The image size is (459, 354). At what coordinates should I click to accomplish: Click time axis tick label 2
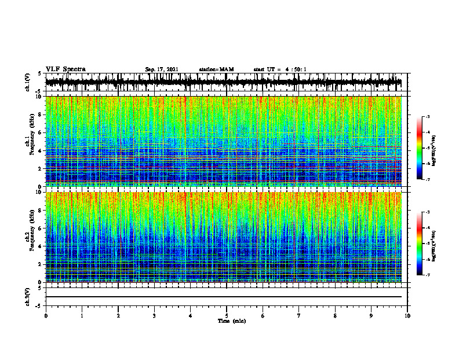point(118,316)
